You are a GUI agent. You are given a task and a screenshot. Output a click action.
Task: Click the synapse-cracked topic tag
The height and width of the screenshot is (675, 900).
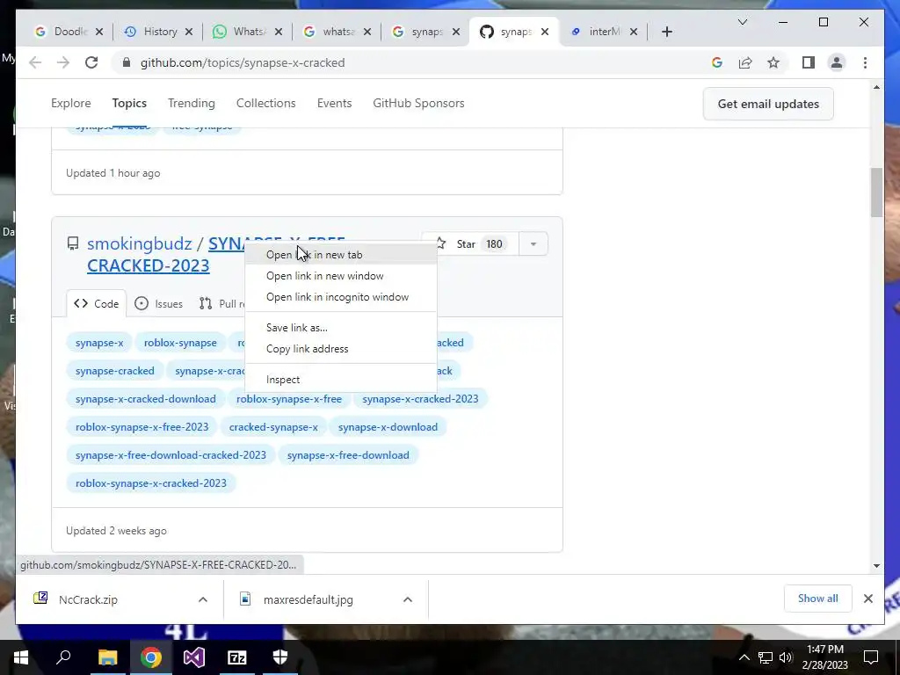point(115,371)
